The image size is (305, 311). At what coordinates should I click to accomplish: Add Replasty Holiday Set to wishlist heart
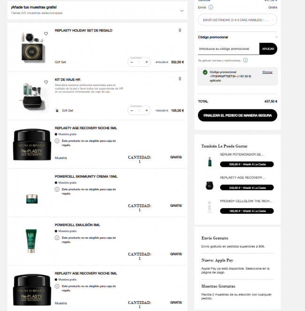click(x=46, y=34)
